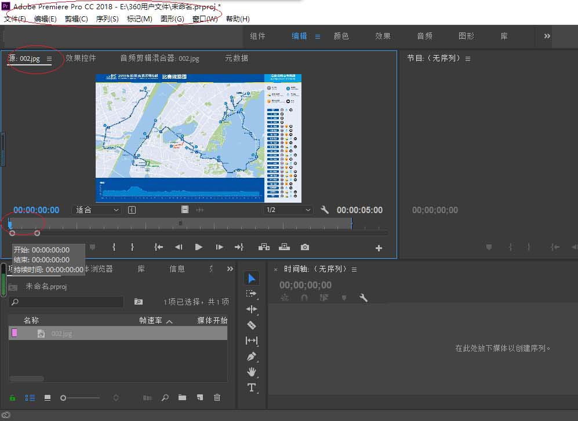Screen dimensions: 578x421
Task: Switch to the 效果控件 tab
Action: point(81,58)
